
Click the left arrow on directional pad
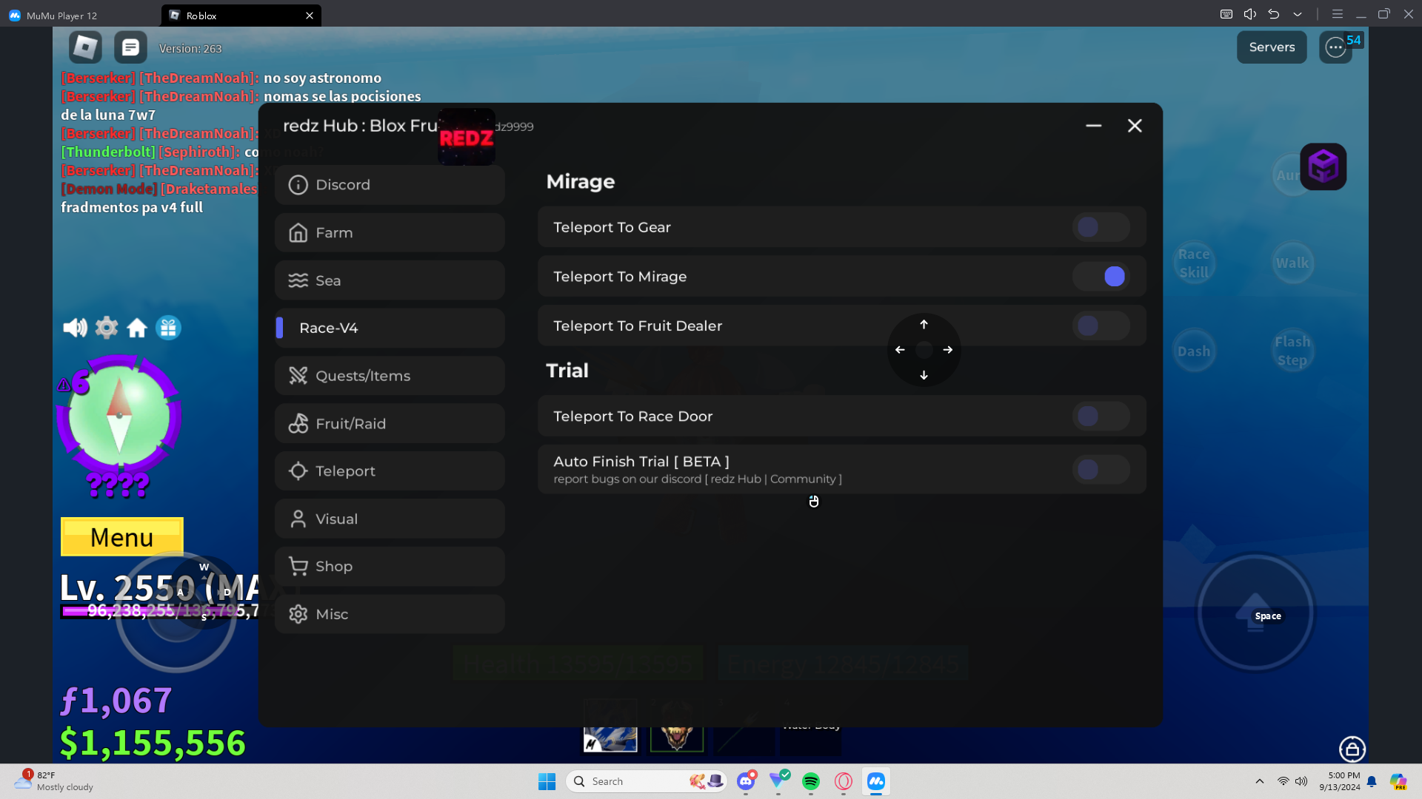pos(900,350)
